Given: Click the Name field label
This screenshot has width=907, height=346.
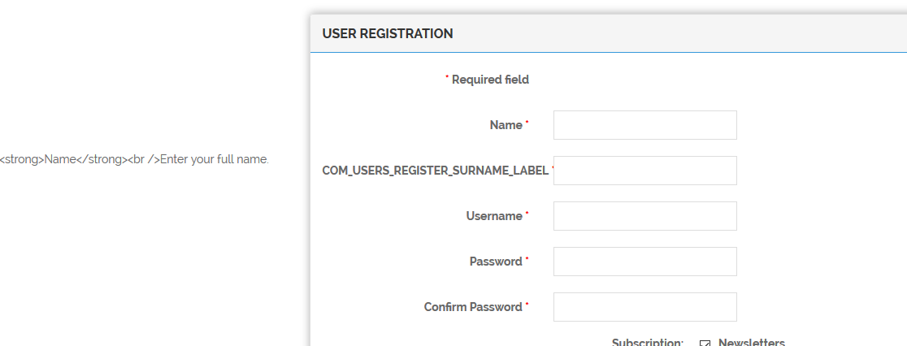Looking at the screenshot, I should (506, 125).
